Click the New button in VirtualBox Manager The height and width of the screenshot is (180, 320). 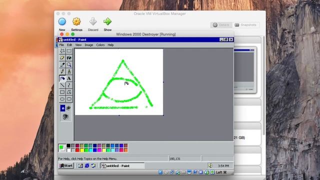pos(62,24)
